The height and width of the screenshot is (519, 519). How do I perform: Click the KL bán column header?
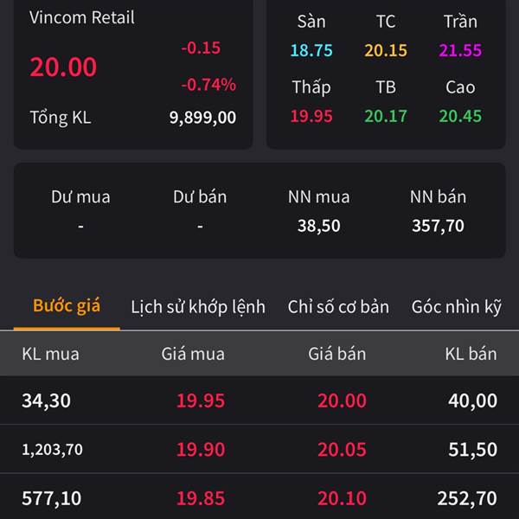[471, 354]
